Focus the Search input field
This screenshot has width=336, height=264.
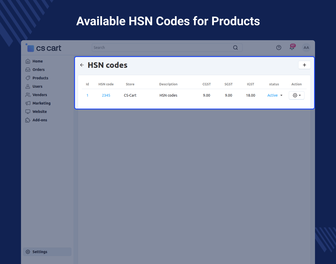167,48
